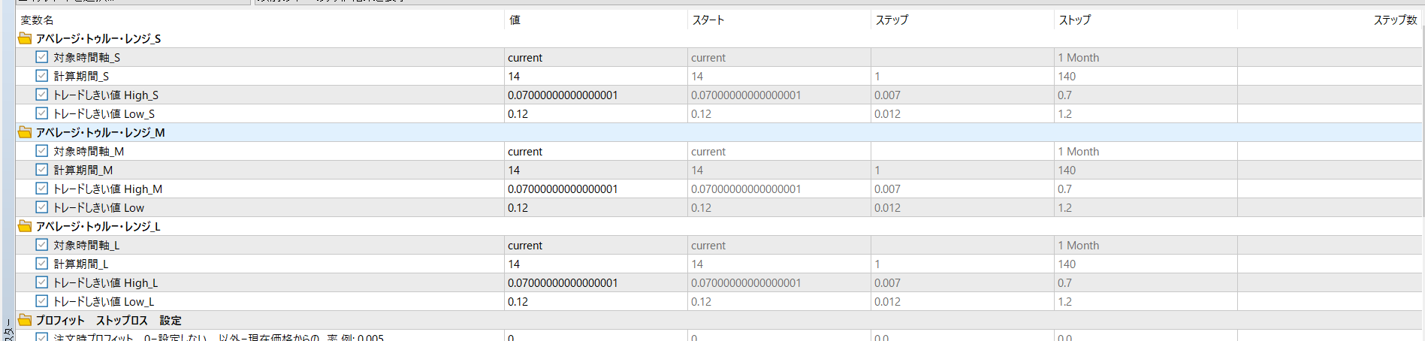1425x341 pixels.
Task: Toggle the 対象時間軸_L checkbox
Action: click(x=42, y=245)
